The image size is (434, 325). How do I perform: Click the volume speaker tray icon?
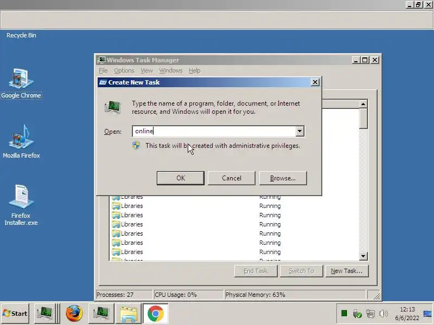pyautogui.click(x=384, y=314)
